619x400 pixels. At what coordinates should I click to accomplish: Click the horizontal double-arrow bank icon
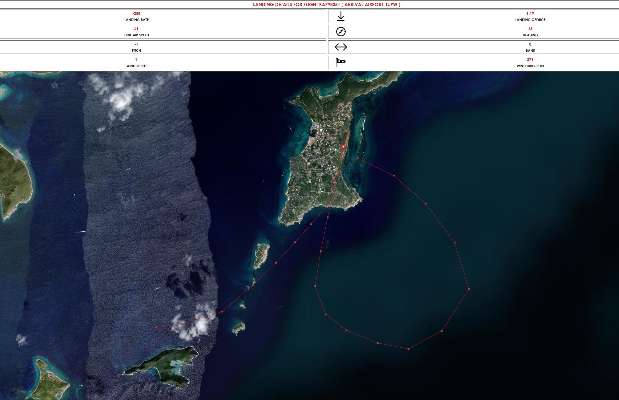click(x=341, y=47)
